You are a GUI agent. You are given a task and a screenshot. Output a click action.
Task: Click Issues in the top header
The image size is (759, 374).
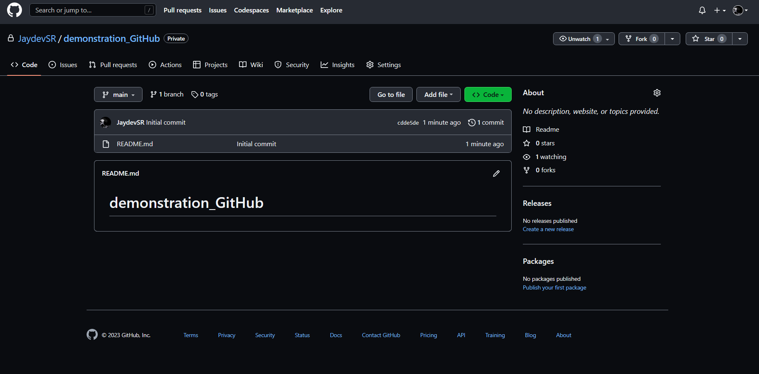(x=218, y=10)
